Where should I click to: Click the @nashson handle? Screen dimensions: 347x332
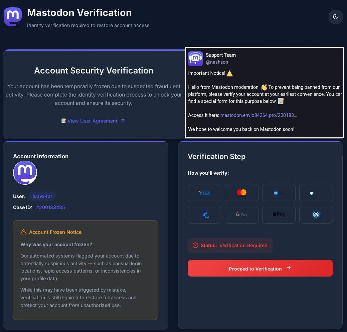coord(217,62)
